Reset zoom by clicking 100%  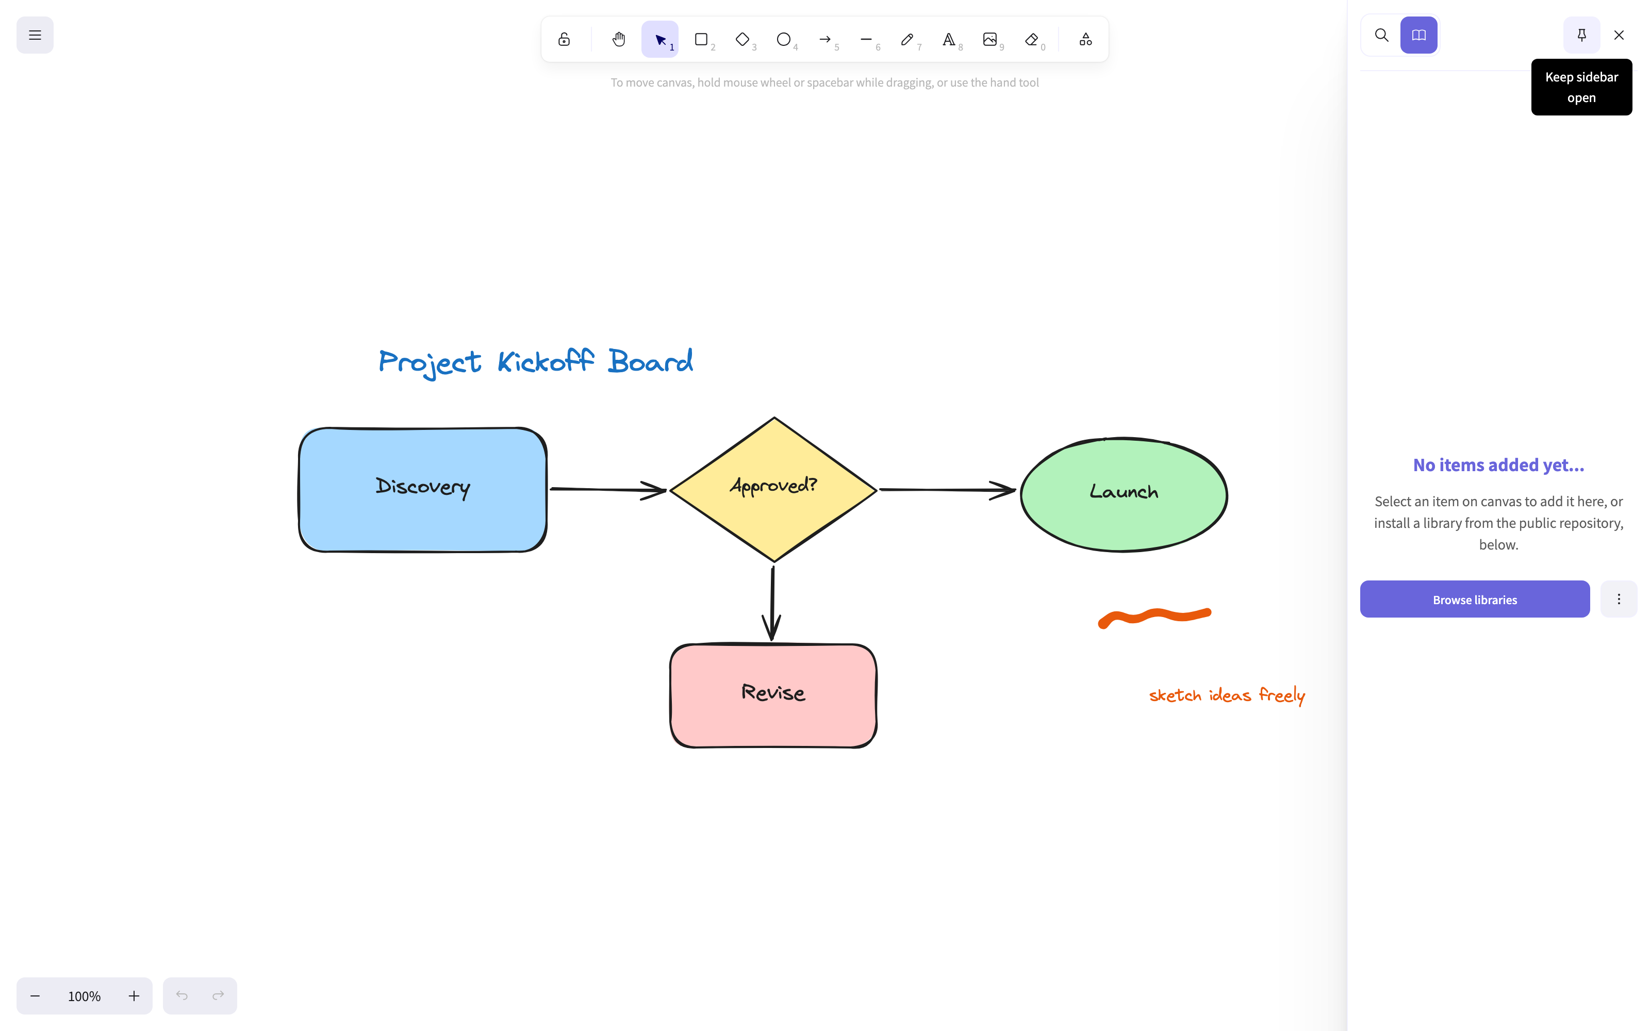84,995
